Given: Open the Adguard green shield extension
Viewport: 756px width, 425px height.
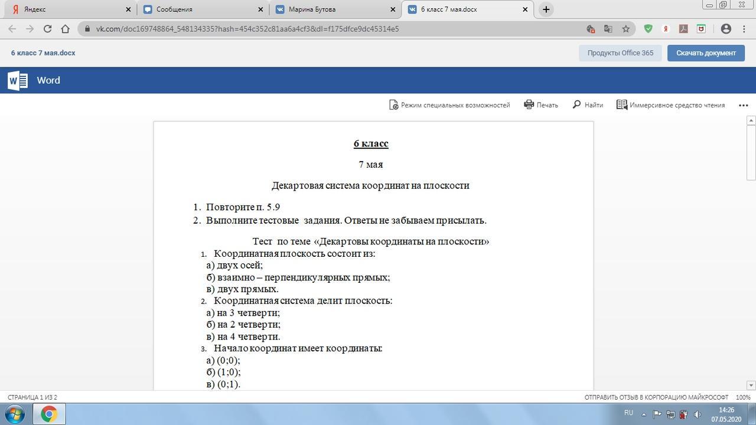Looking at the screenshot, I should click(648, 28).
